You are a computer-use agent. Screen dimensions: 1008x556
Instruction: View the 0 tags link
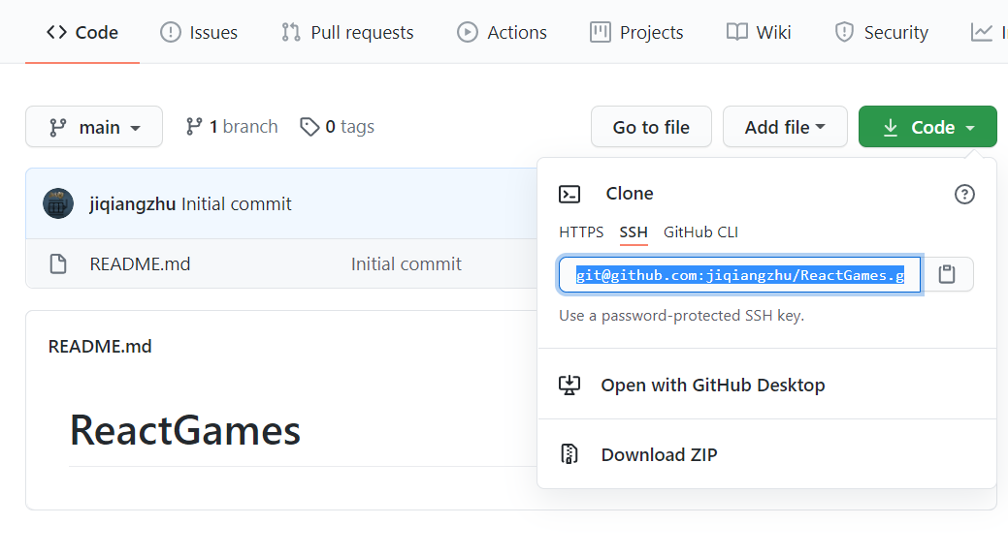coord(337,127)
